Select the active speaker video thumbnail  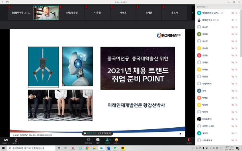46,12
